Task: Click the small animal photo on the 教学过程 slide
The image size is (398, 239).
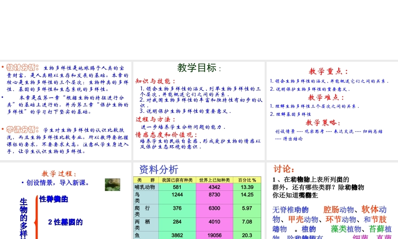Action: (x=113, y=185)
